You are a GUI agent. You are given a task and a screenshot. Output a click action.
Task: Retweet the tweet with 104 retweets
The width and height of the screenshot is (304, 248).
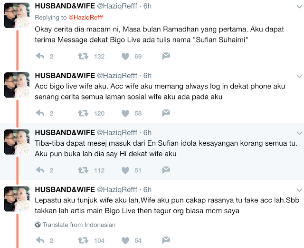[83, 240]
